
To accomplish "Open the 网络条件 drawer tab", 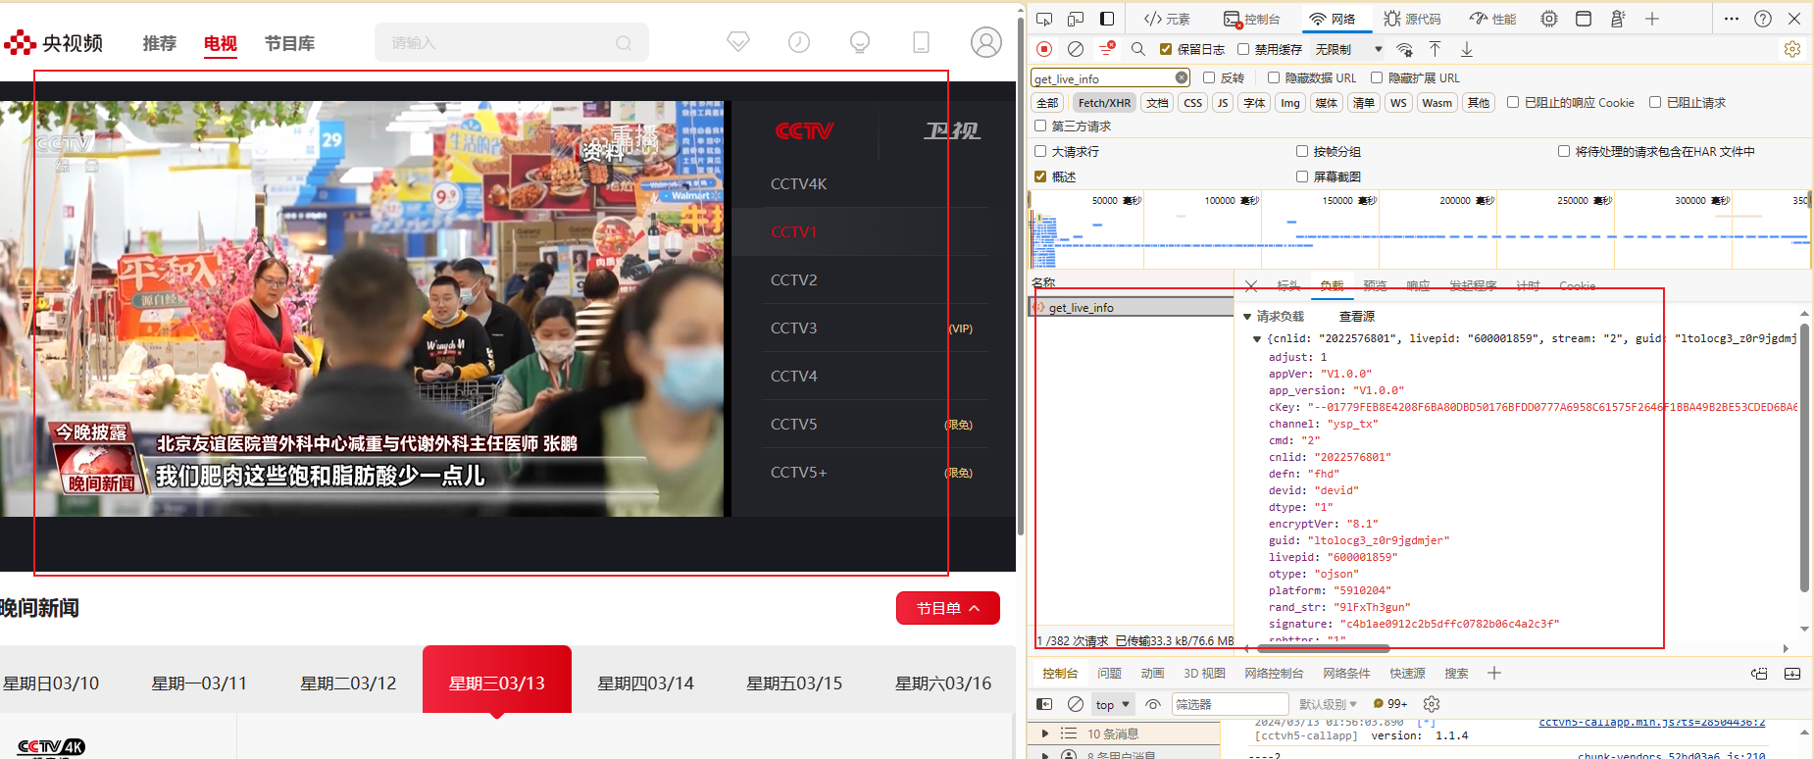I will (x=1346, y=674).
